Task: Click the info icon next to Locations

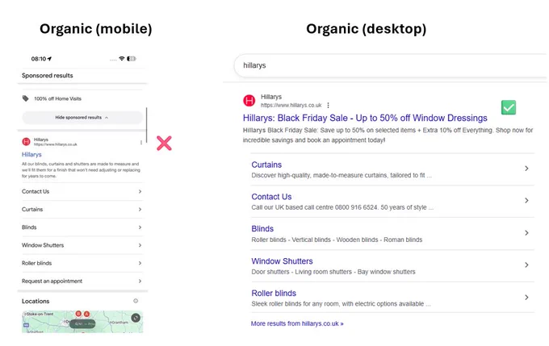Action: point(136,301)
